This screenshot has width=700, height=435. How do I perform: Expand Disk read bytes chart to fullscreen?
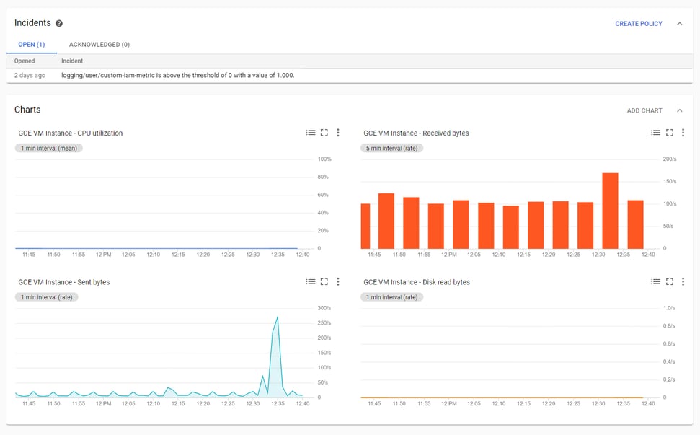click(x=669, y=281)
